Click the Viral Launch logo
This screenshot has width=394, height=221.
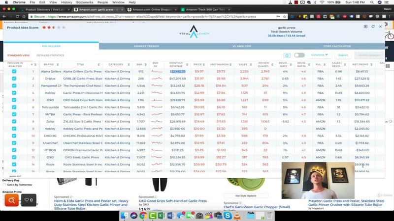point(194,32)
